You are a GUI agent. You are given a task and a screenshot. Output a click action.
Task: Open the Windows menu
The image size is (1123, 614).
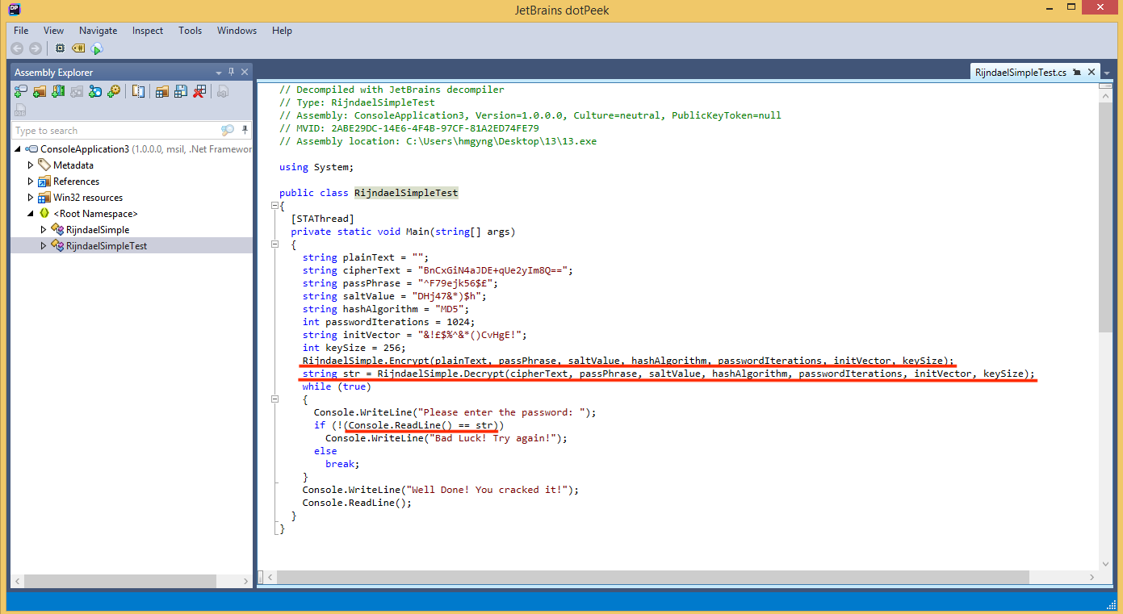coord(237,30)
